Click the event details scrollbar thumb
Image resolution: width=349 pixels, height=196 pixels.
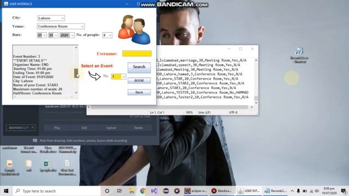[76, 73]
